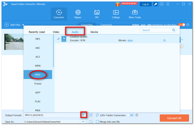The height and width of the screenshot is (125, 194).
Task: Click the Auto bitrate link
Action: point(130,40)
